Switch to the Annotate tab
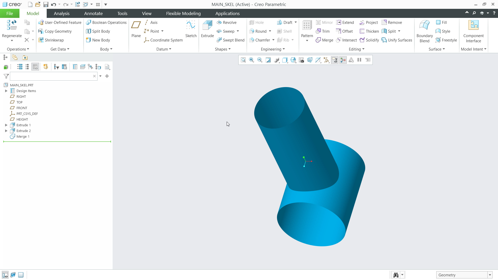This screenshot has width=498, height=280. [x=93, y=13]
